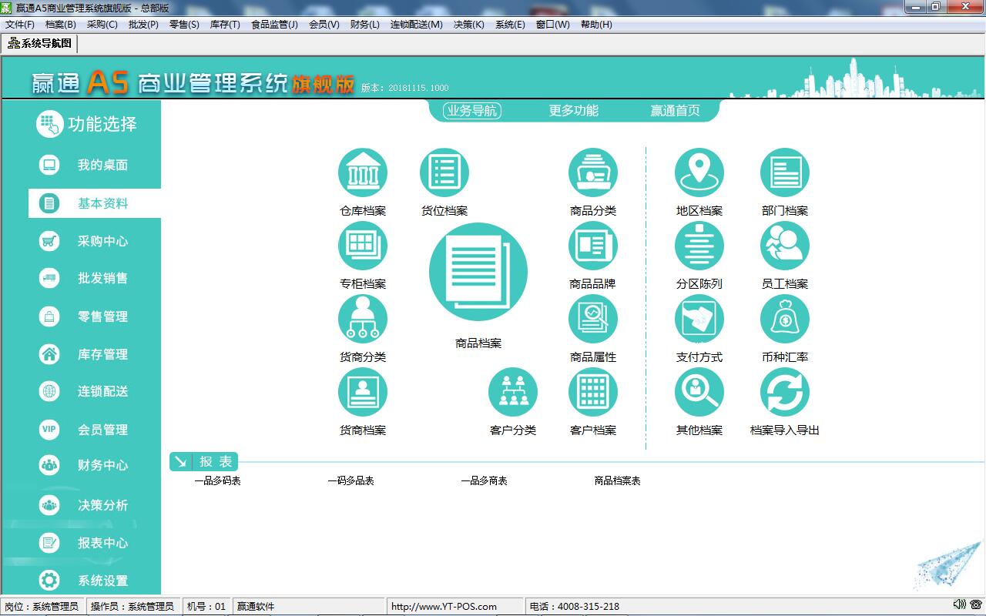Open the 采购(C) menu
The width and height of the screenshot is (986, 616).
point(102,25)
